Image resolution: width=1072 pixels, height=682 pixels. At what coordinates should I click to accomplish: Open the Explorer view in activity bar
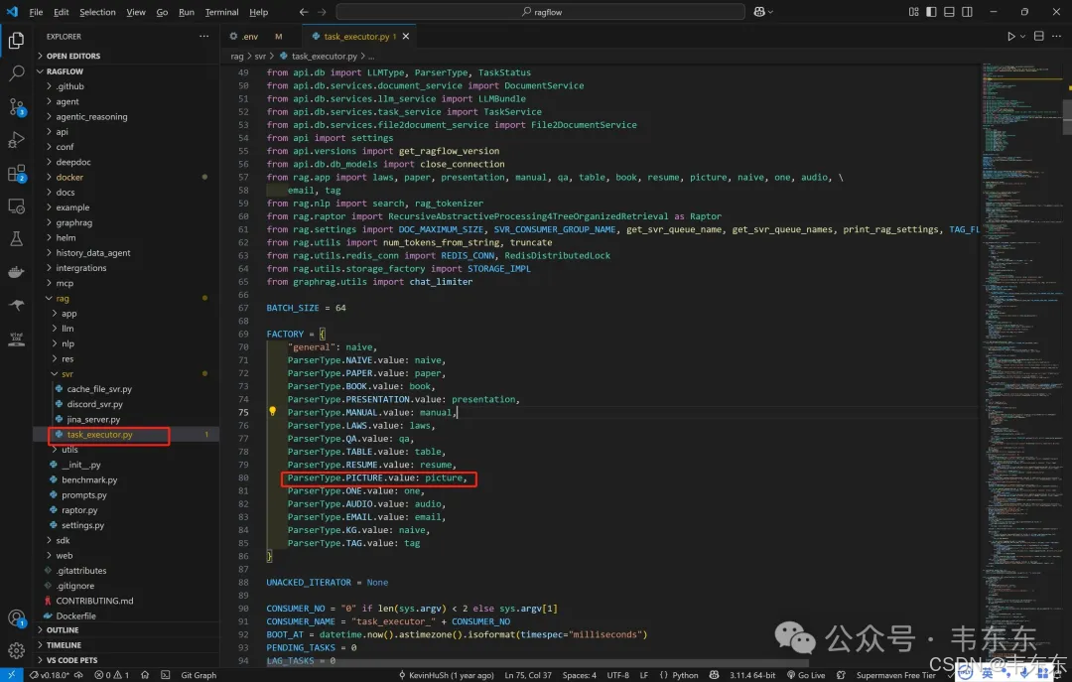[17, 41]
